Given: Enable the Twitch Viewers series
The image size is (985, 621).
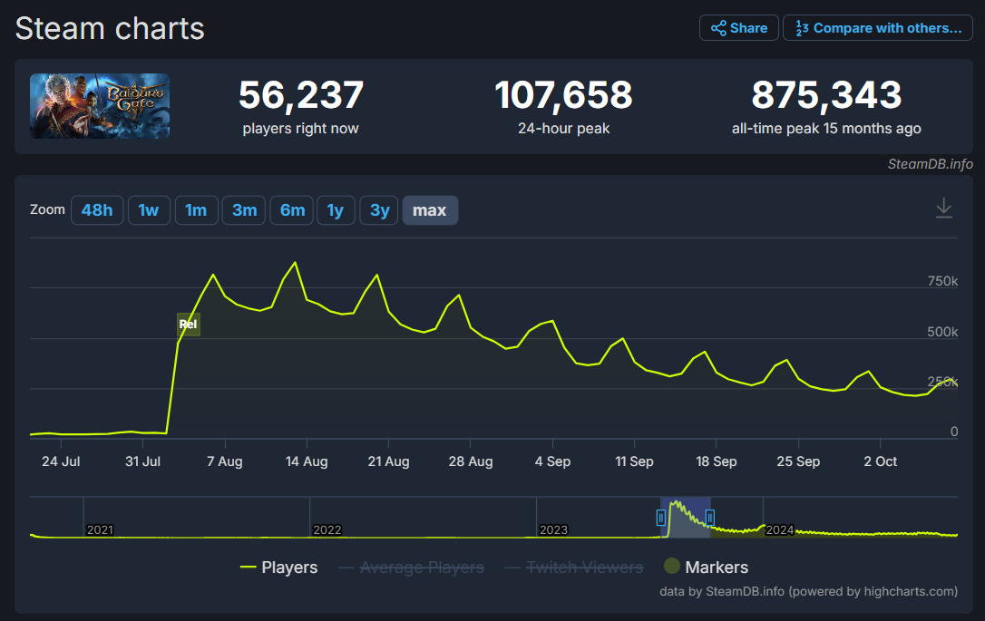Looking at the screenshot, I should pyautogui.click(x=574, y=568).
